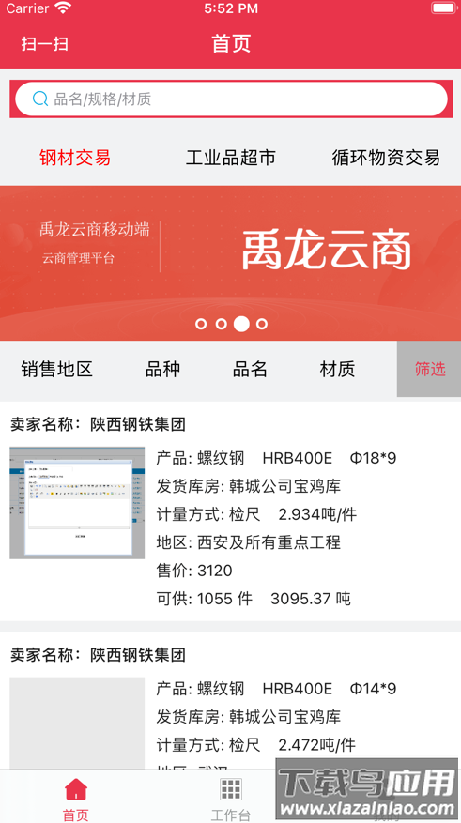This screenshot has width=461, height=823.
Task: Click 地区: 西安及所有重点工程 text
Action: pos(249,541)
